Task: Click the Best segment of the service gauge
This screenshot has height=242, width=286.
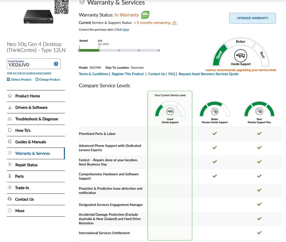Action: [x=262, y=55]
